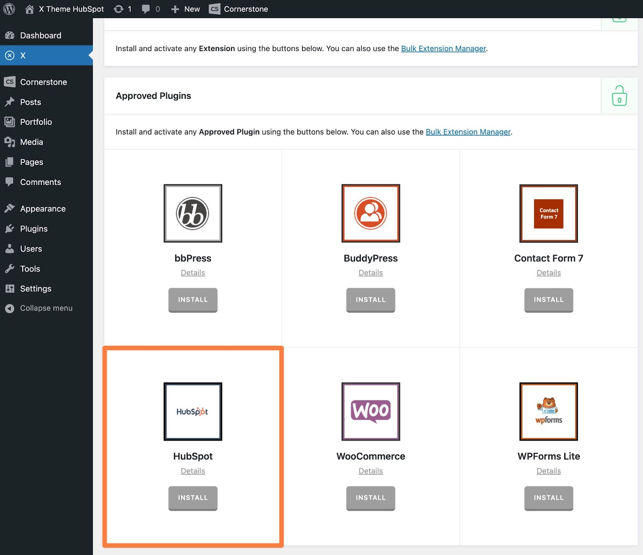Open the New content menu

coord(185,9)
